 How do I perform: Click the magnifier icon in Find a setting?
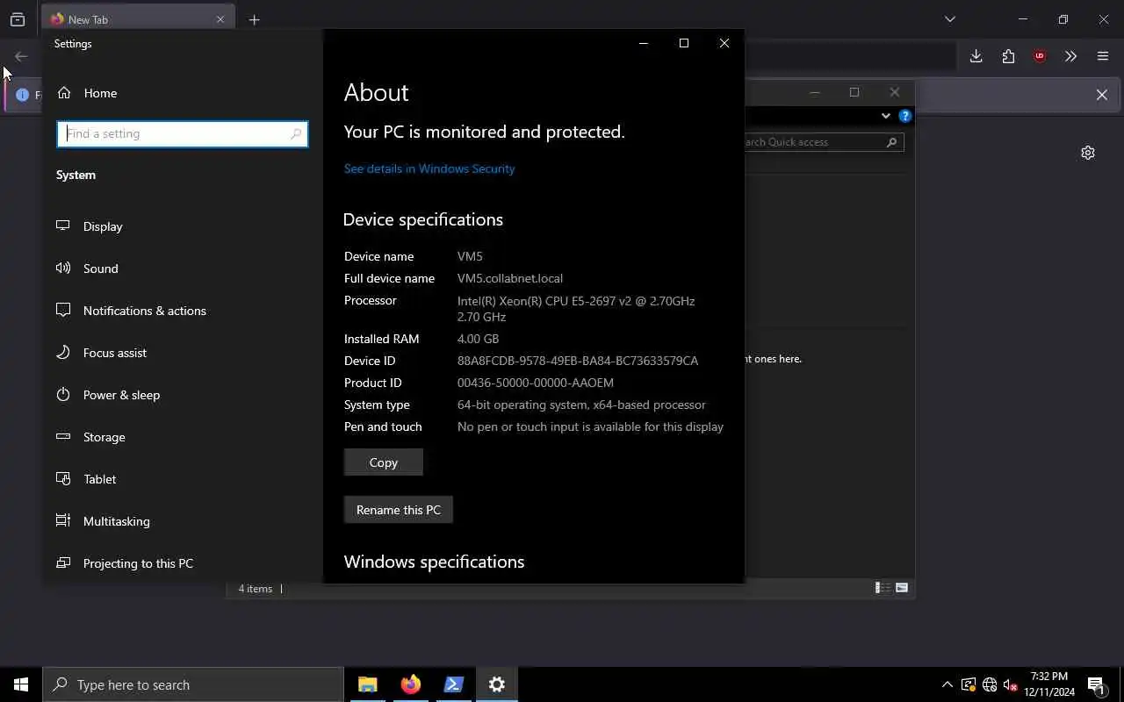point(296,134)
